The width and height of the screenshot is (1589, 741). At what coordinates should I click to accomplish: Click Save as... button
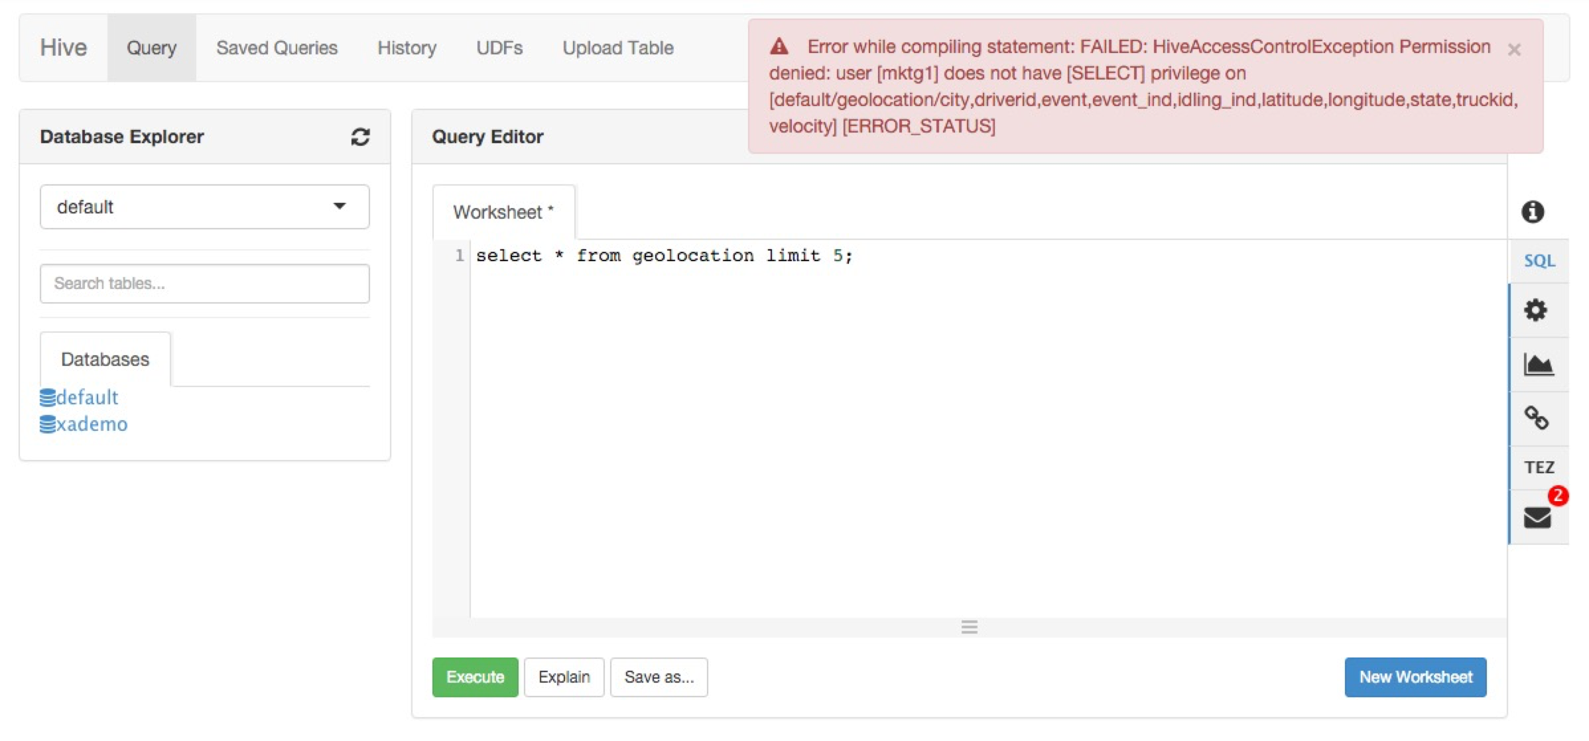pyautogui.click(x=659, y=677)
